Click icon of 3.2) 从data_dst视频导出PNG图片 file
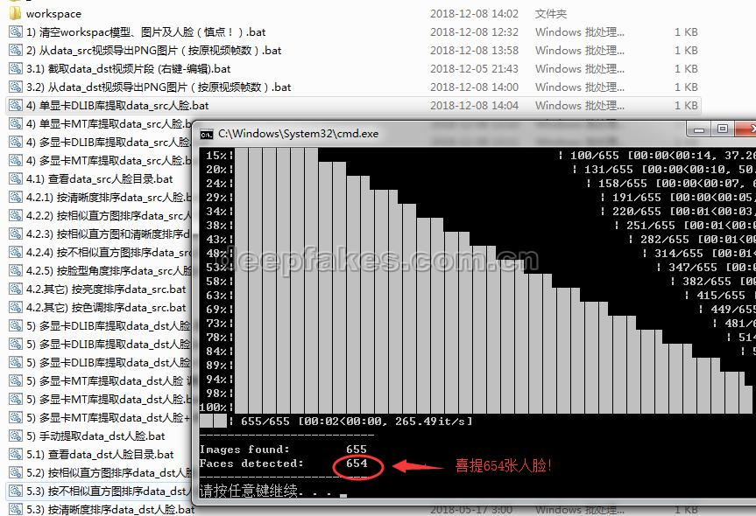 coord(16,87)
